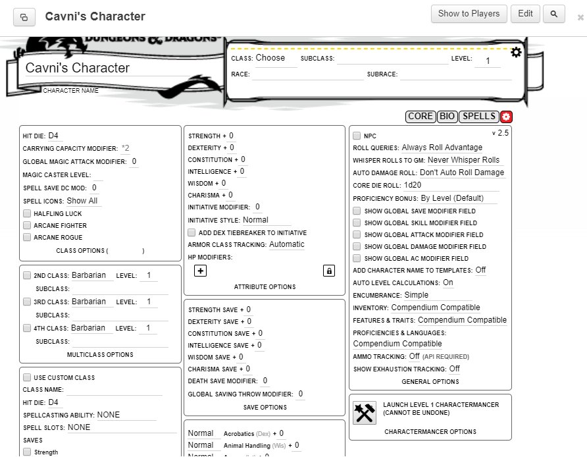This screenshot has height=457, width=587.
Task: Close the character sheet window
Action: point(580,17)
